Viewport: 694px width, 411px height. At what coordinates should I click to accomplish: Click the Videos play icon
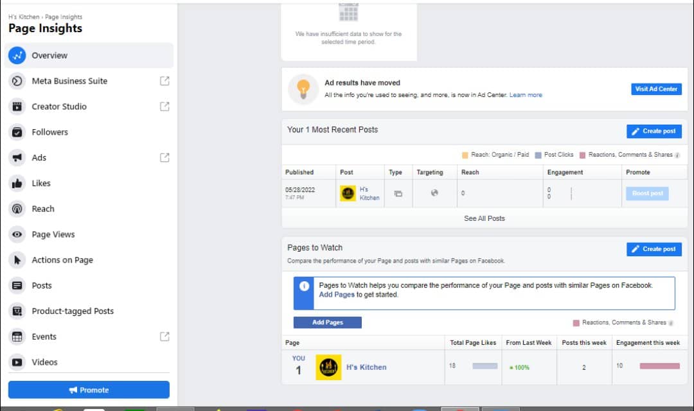pos(17,362)
